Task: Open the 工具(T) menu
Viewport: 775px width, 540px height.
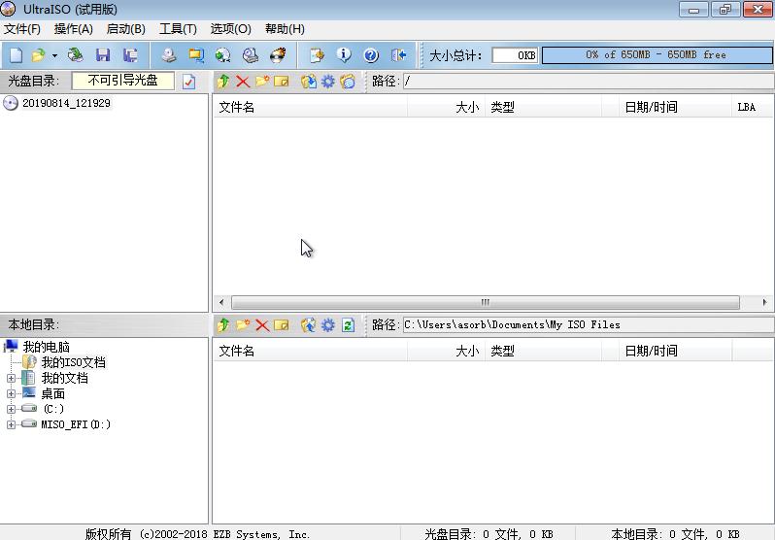Action: (x=179, y=29)
